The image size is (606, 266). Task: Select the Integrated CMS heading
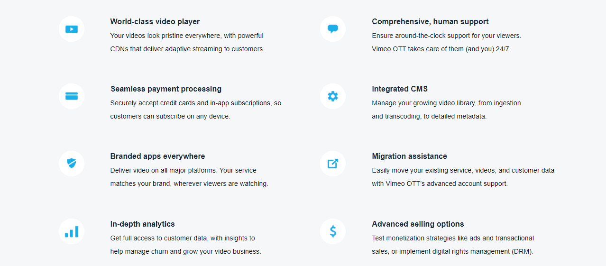point(400,89)
